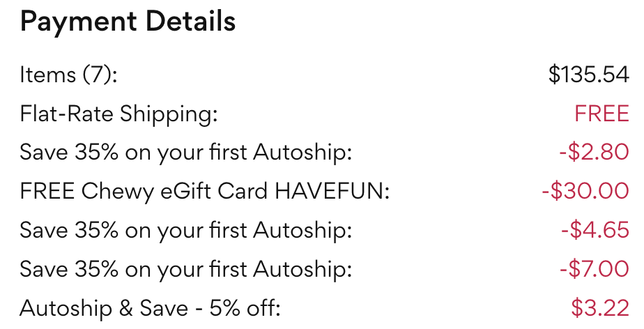
Task: Click Autoship savings label beside -$2.80
Action: coord(185,152)
